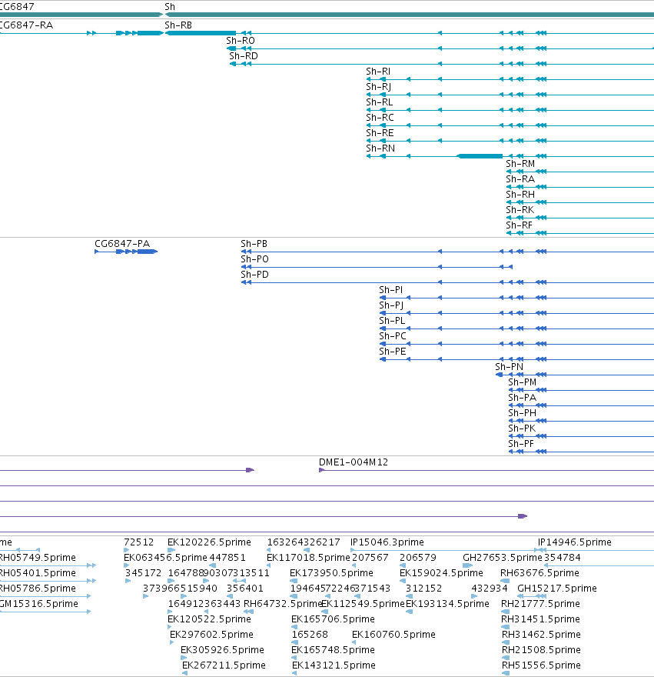Click the EK165706.5prime EST label
654x677 pixels.
click(x=333, y=619)
